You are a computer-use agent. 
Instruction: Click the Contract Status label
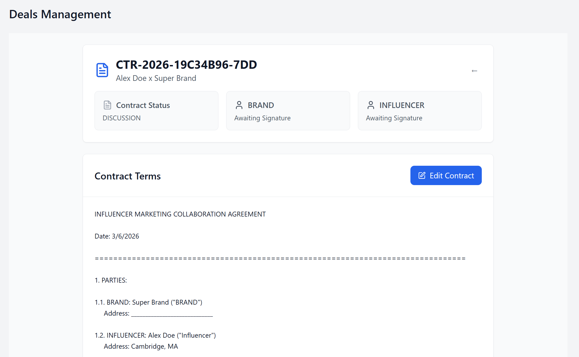pos(143,105)
